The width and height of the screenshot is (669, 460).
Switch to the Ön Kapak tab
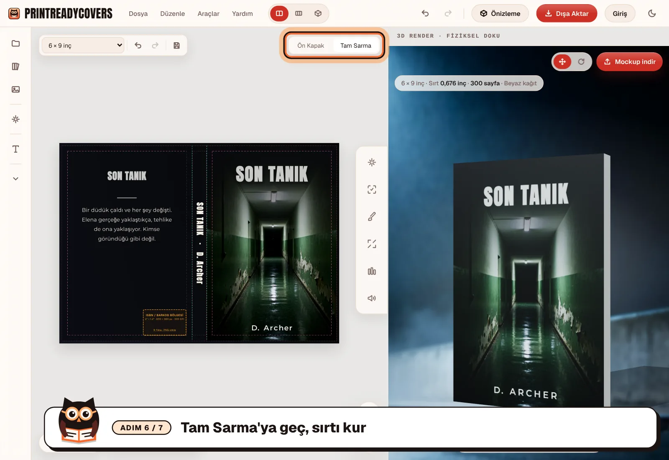coord(311,46)
